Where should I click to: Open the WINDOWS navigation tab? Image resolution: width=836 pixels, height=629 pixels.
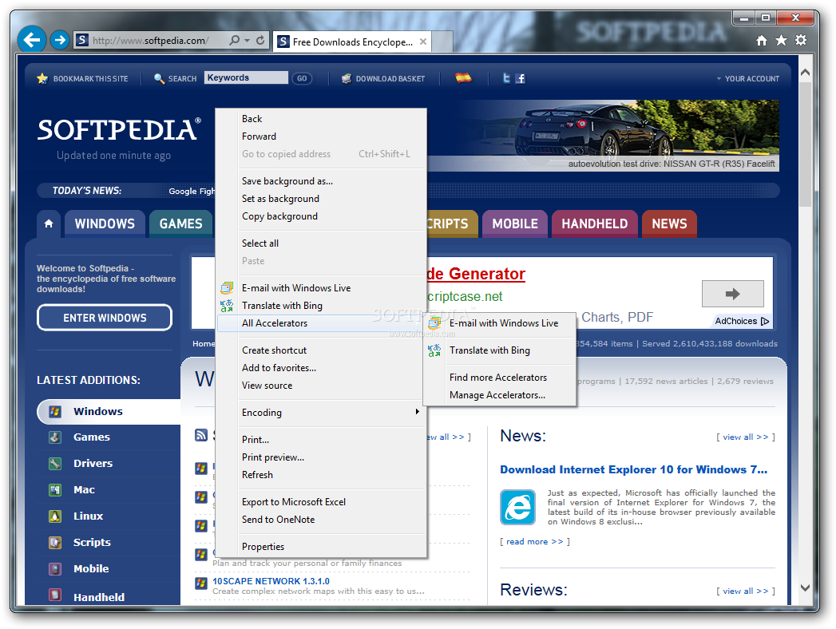(105, 224)
